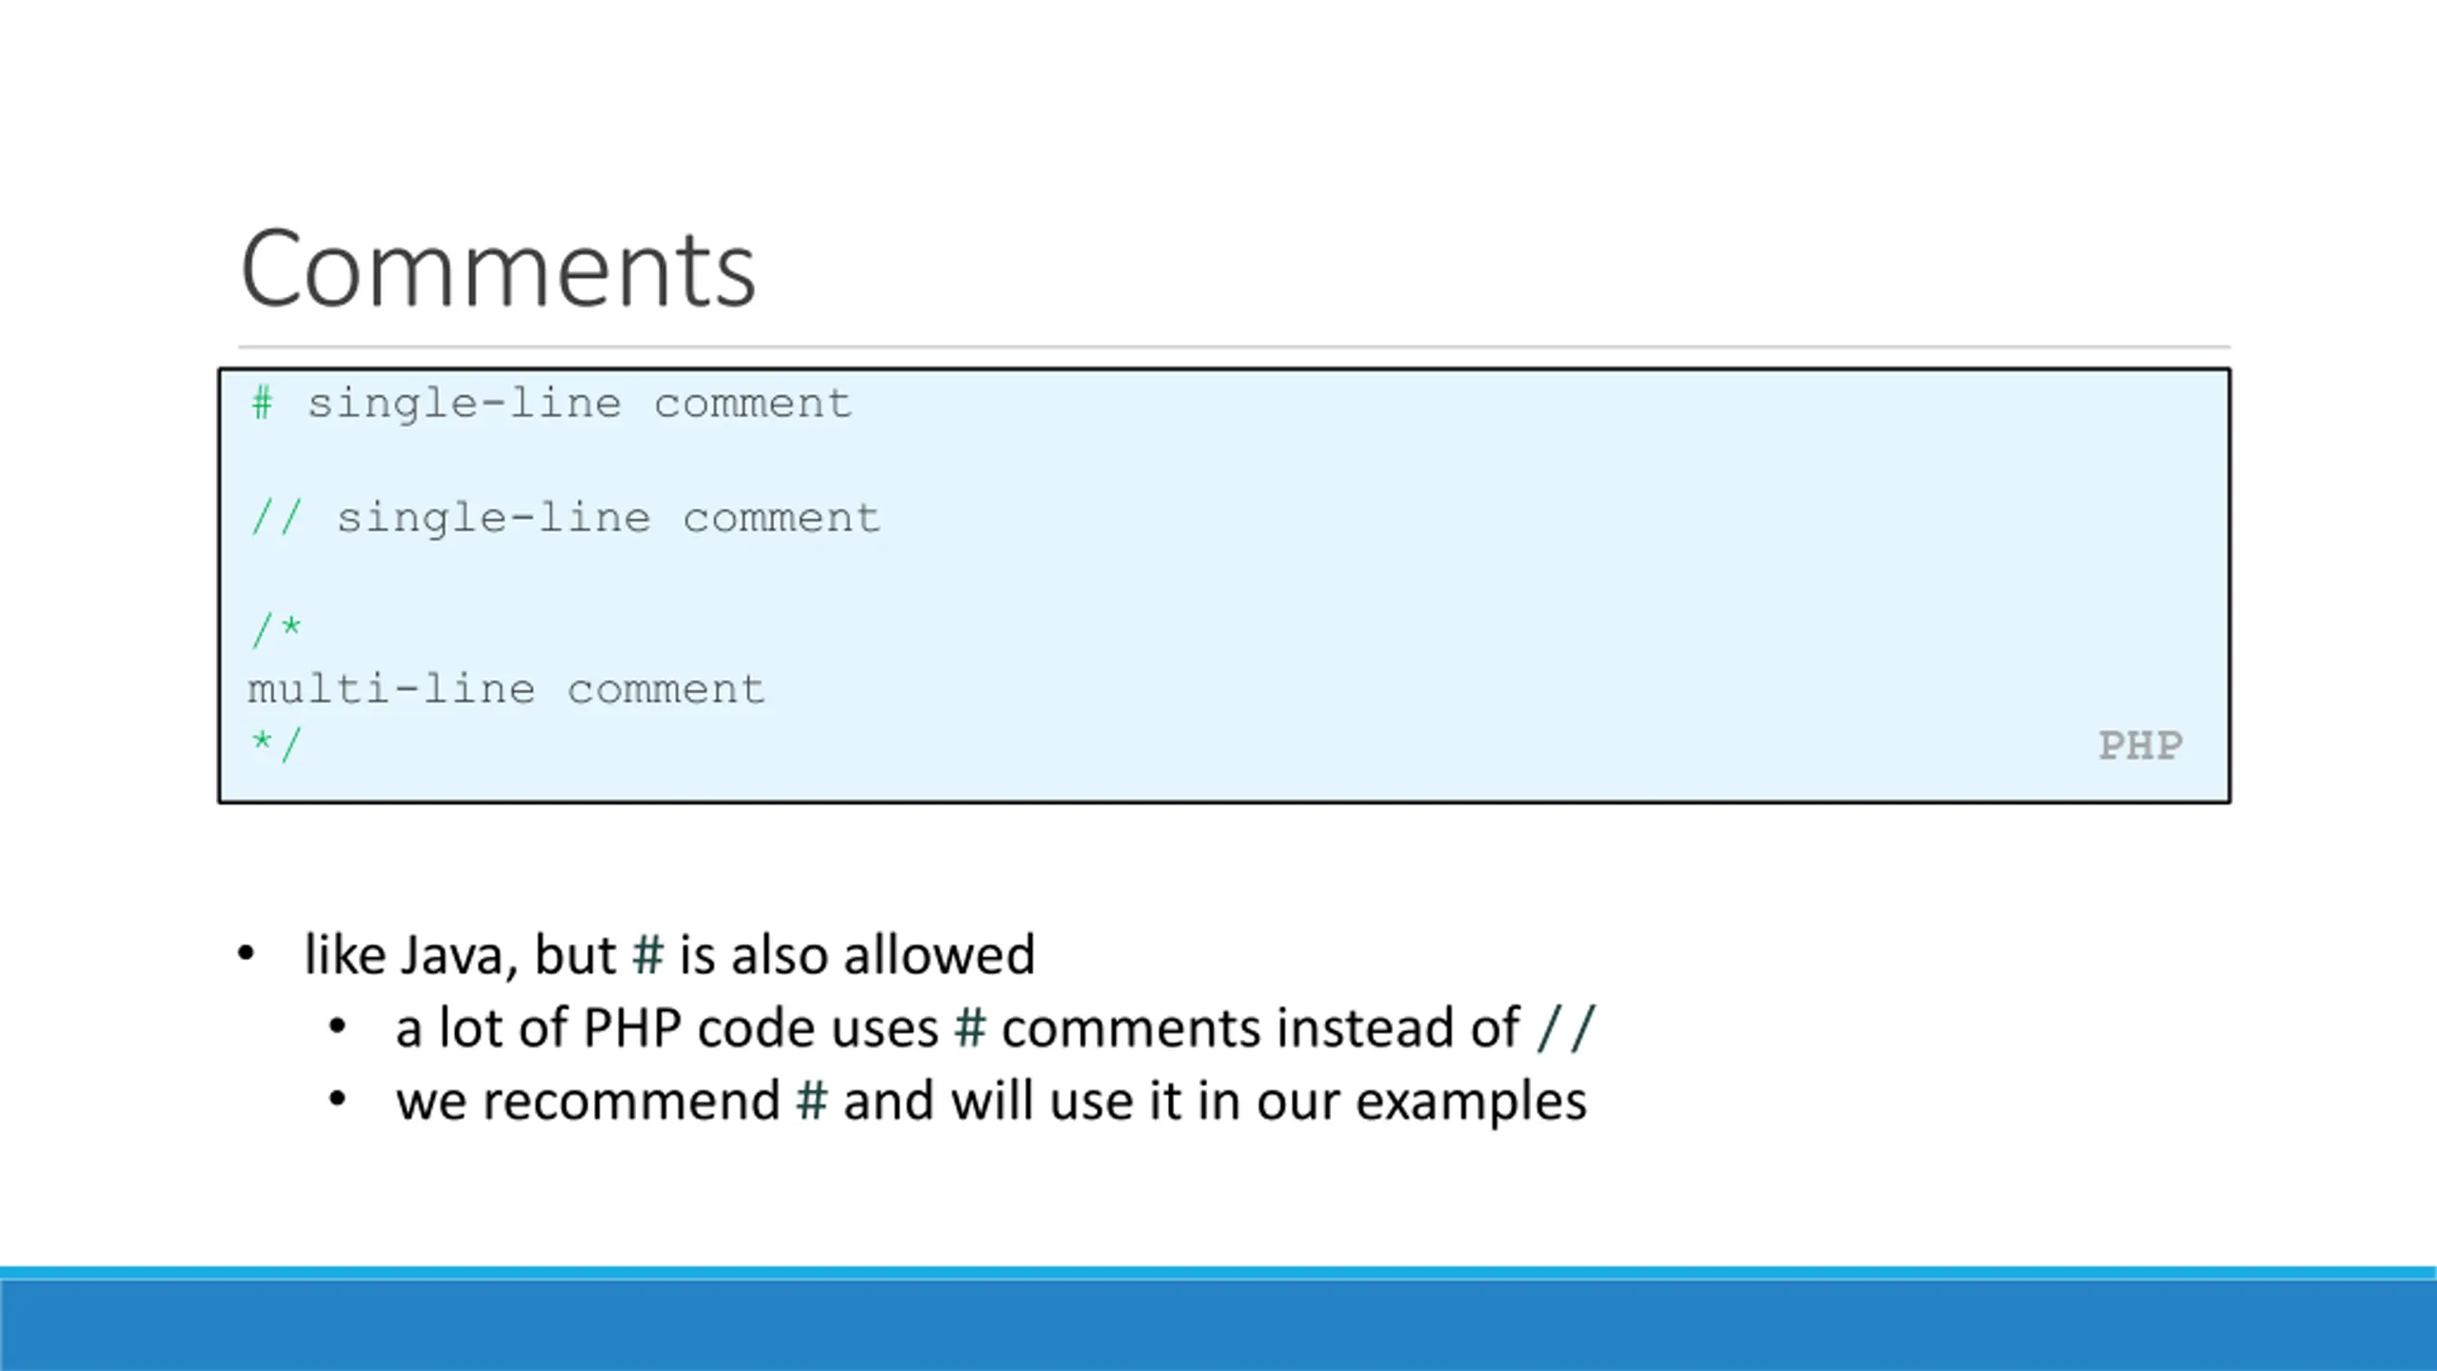This screenshot has height=1371, width=2437.
Task: Click the Comments slide title
Action: tap(498, 269)
